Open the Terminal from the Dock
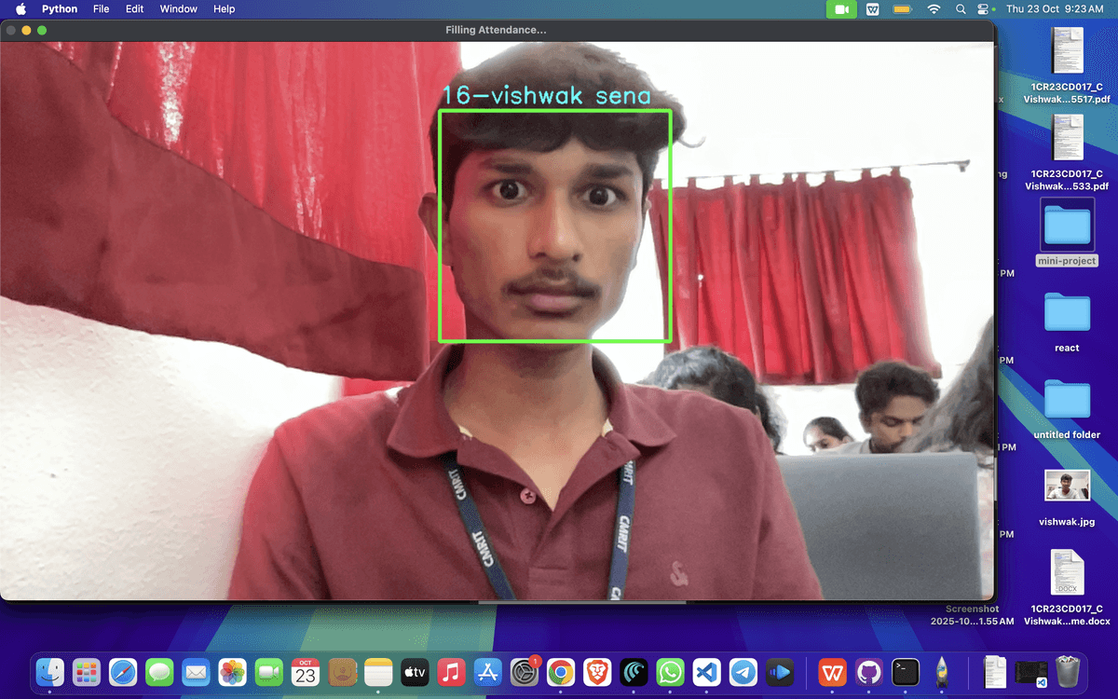Screen dimensions: 1118x699 905,671
